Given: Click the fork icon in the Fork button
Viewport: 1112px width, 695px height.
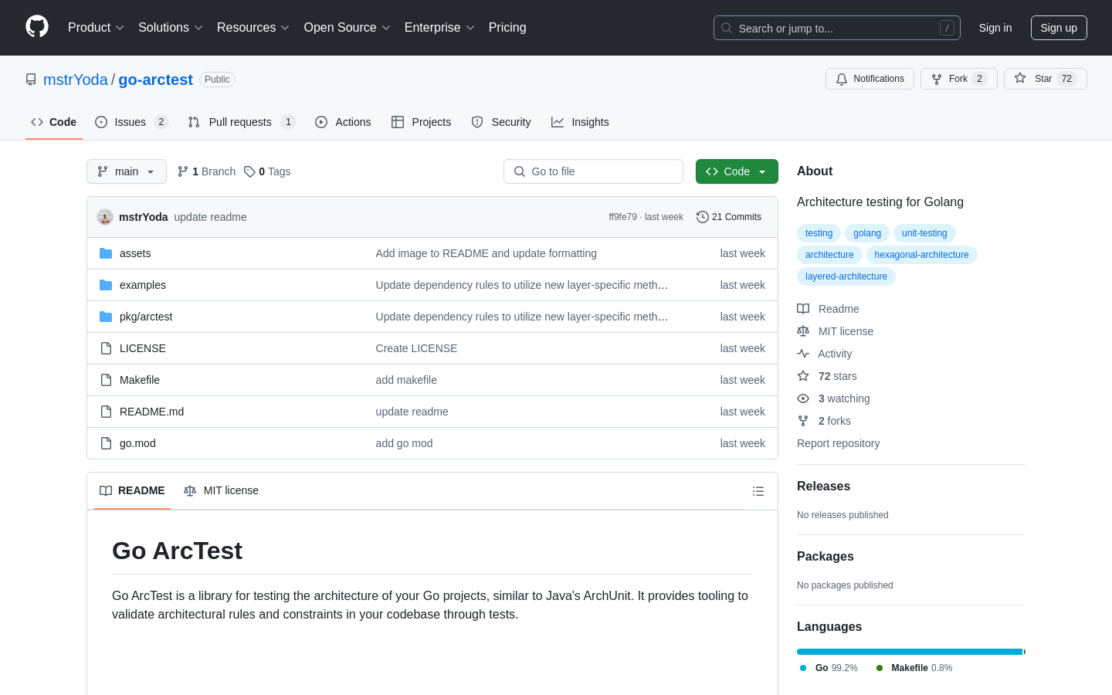Looking at the screenshot, I should coord(937,79).
